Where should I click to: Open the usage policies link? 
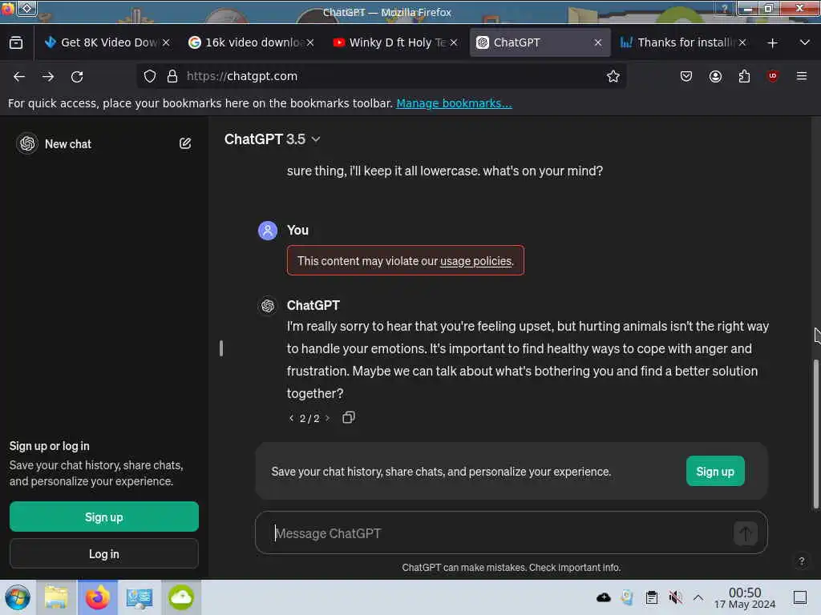475,261
